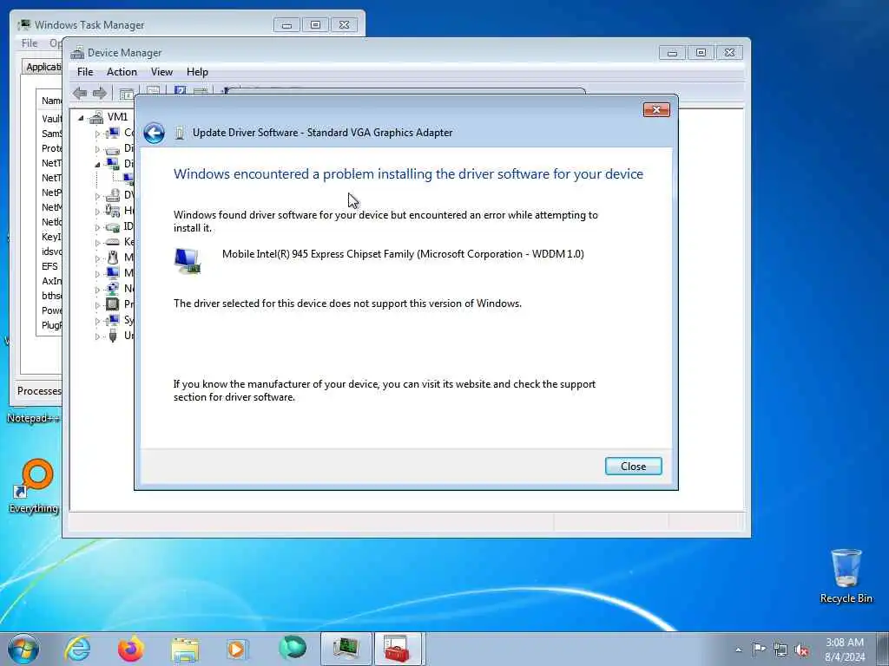Screen dimensions: 889x666
Task: Open the Action menu in Device Manager
Action: [122, 72]
